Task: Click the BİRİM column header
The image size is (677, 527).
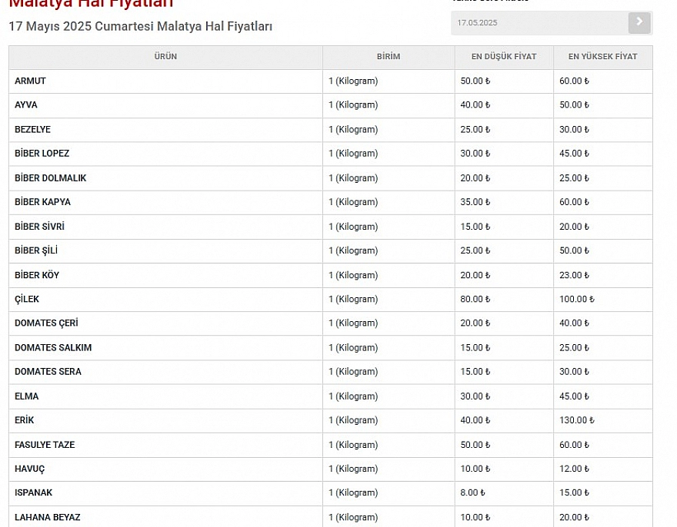Action: pos(389,57)
